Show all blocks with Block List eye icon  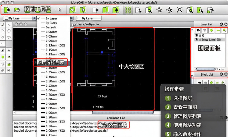[200, 83]
